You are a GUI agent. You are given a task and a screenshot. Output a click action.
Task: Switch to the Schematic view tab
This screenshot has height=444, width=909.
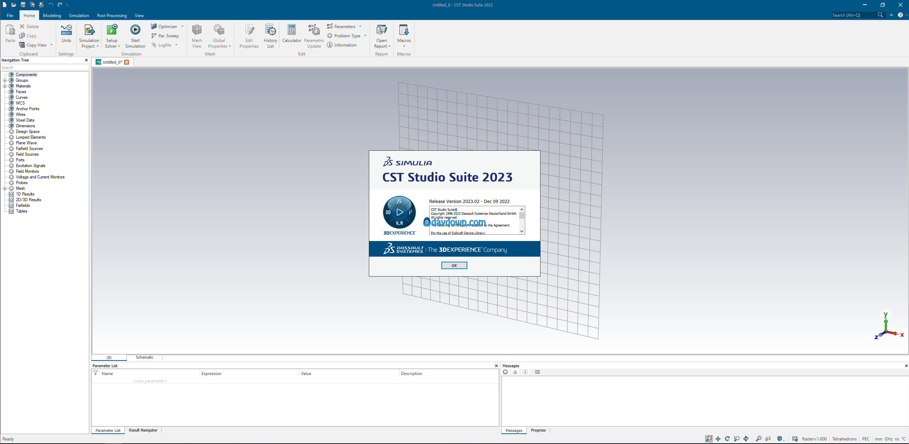pyautogui.click(x=144, y=357)
